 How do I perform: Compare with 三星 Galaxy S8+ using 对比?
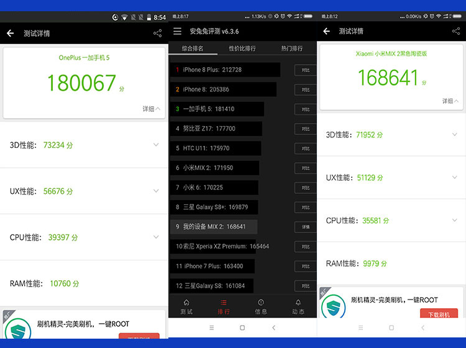(305, 208)
